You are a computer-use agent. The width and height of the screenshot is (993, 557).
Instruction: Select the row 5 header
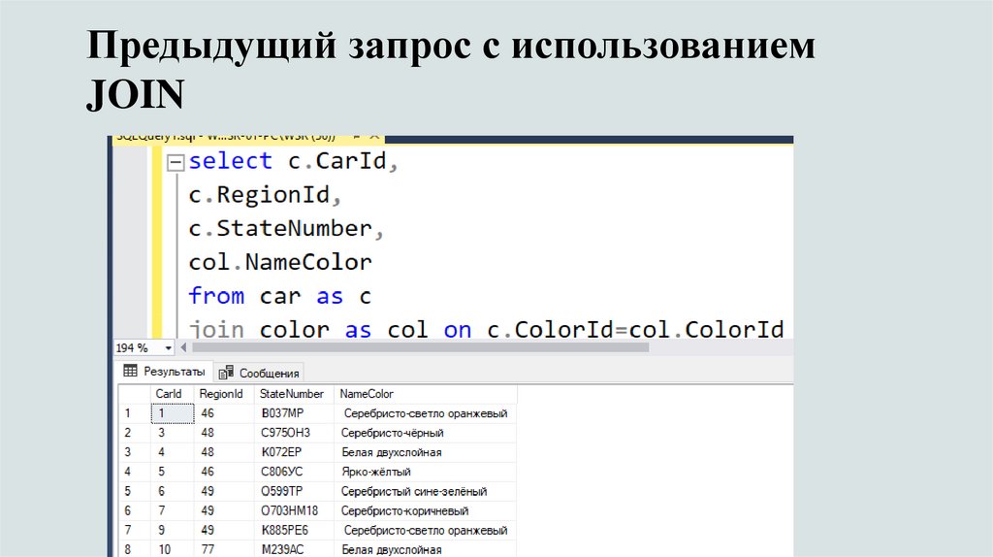pyautogui.click(x=134, y=491)
